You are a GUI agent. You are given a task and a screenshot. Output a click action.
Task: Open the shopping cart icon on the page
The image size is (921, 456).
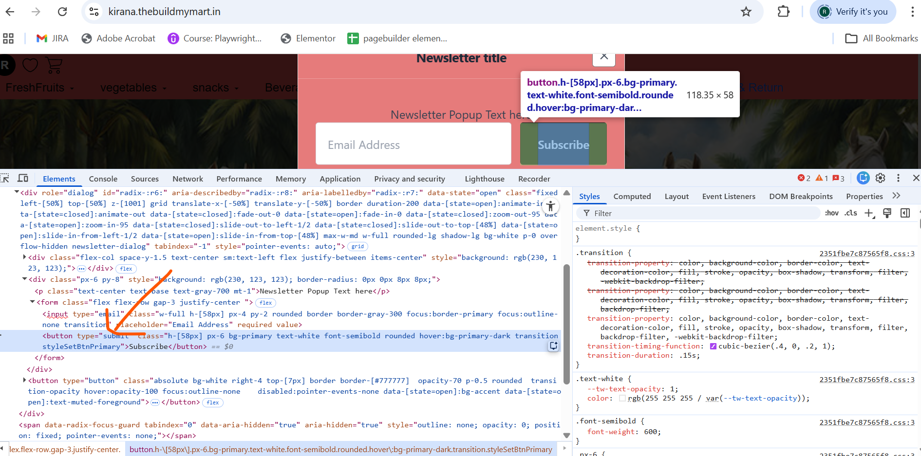pyautogui.click(x=54, y=65)
